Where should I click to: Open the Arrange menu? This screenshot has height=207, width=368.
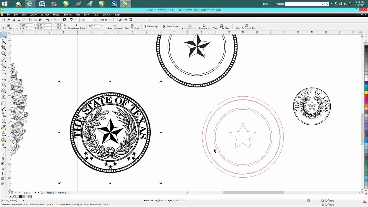(x=45, y=15)
